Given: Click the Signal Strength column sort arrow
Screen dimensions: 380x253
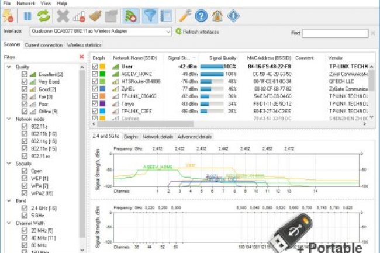Looking at the screenshot, I should click(x=194, y=58).
